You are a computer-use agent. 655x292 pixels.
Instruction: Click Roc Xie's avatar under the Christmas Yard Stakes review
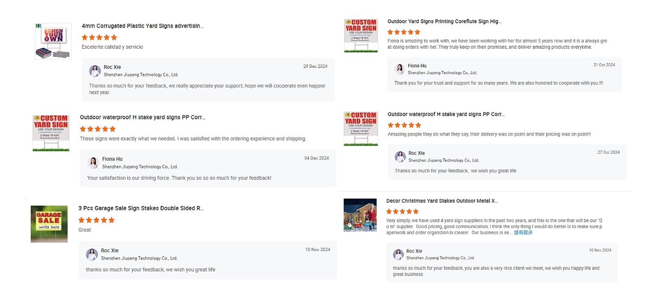click(x=398, y=254)
